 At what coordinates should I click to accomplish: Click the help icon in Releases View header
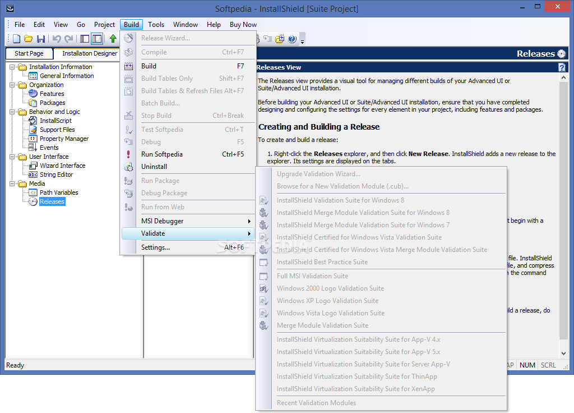562,67
